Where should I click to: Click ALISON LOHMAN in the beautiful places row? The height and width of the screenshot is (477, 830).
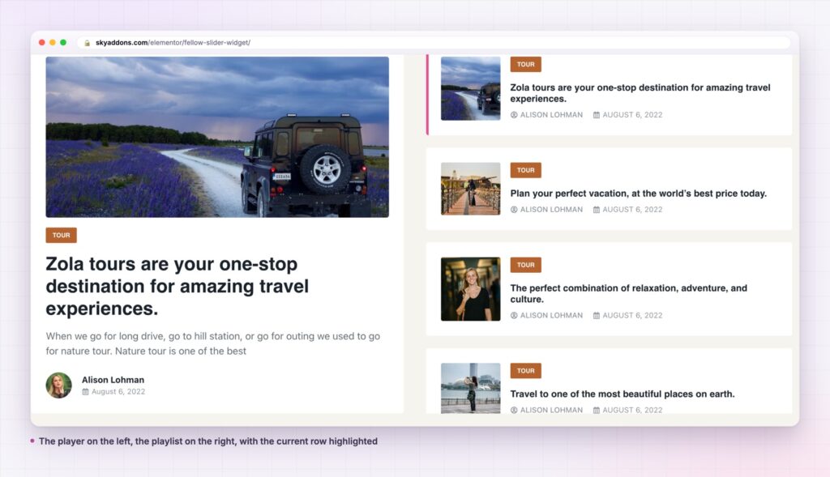pos(551,410)
